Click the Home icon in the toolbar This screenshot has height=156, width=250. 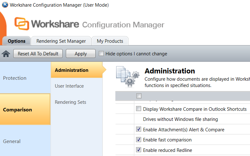(x=6, y=54)
